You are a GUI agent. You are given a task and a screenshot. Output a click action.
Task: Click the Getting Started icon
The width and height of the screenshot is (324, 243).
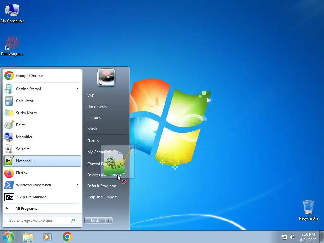[9, 89]
